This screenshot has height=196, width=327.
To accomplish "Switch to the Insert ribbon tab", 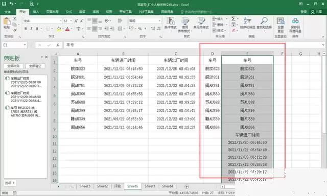I will (x=36, y=12).
